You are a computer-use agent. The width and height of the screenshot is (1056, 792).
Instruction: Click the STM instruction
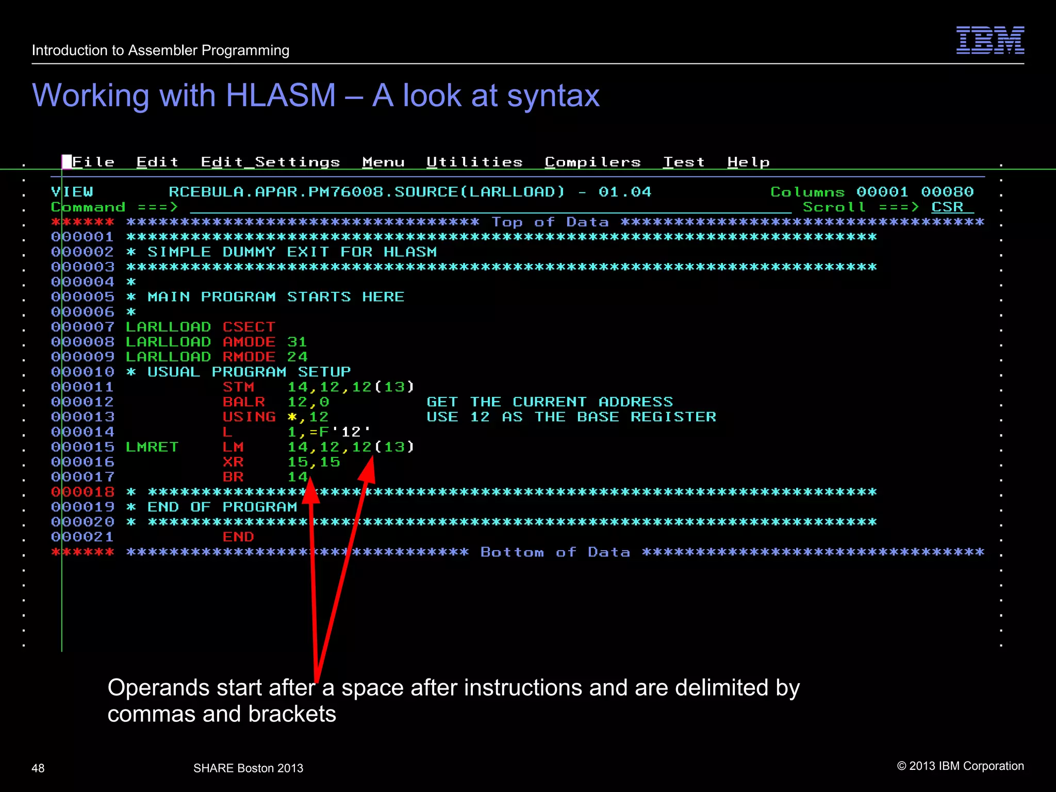click(x=238, y=387)
